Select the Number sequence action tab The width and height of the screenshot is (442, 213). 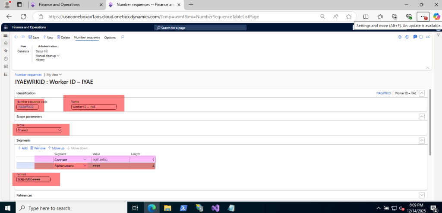(87, 38)
